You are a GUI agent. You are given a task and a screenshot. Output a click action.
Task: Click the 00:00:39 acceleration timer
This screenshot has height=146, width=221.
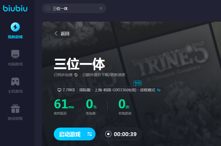(x=125, y=134)
